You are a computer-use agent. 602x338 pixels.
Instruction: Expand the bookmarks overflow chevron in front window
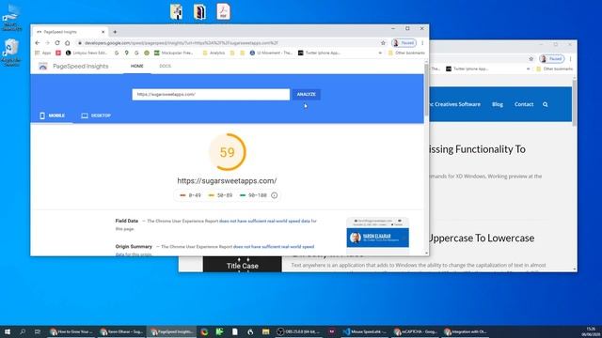[x=380, y=53]
